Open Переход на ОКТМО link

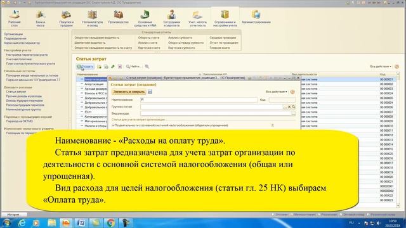(20, 121)
